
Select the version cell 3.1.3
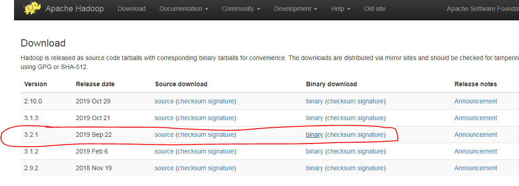[31, 118]
